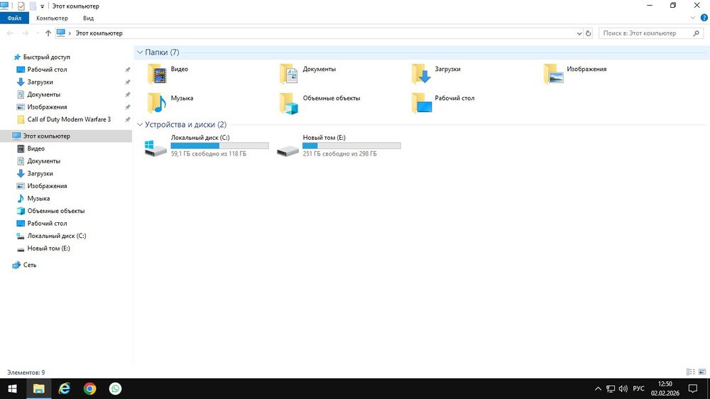The width and height of the screenshot is (710, 399).
Task: Click the text 59,1 ГБ свободно из 118 ГБ
Action: coord(209,154)
